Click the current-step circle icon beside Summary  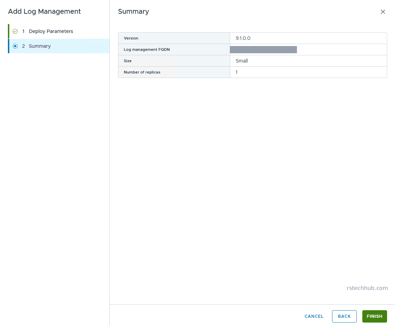click(15, 46)
